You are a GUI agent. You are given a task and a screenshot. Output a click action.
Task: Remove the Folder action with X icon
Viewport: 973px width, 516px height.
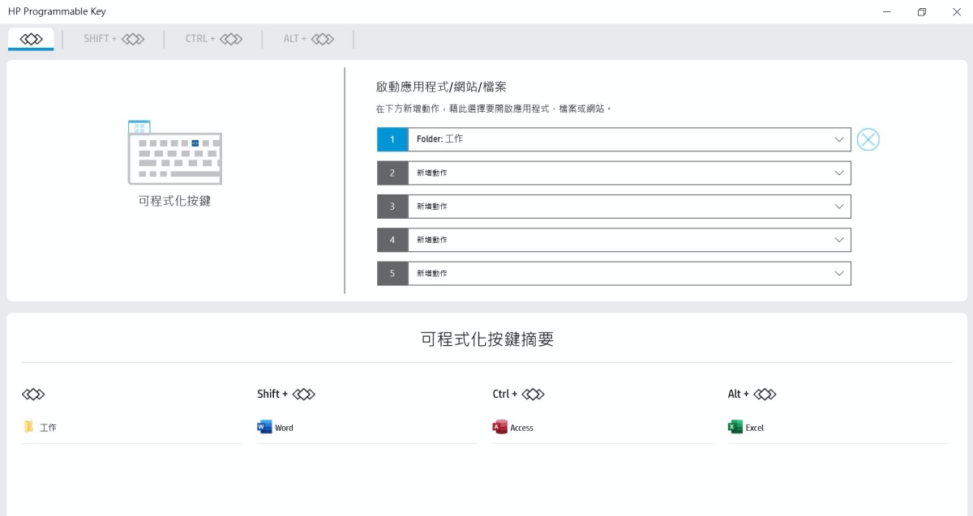pyautogui.click(x=868, y=139)
